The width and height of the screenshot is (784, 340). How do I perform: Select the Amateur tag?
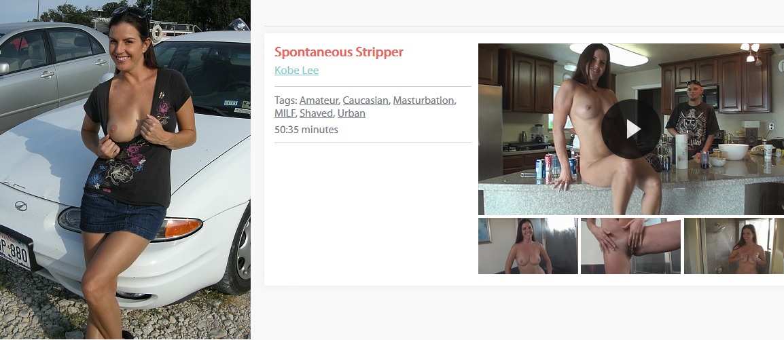(x=319, y=100)
